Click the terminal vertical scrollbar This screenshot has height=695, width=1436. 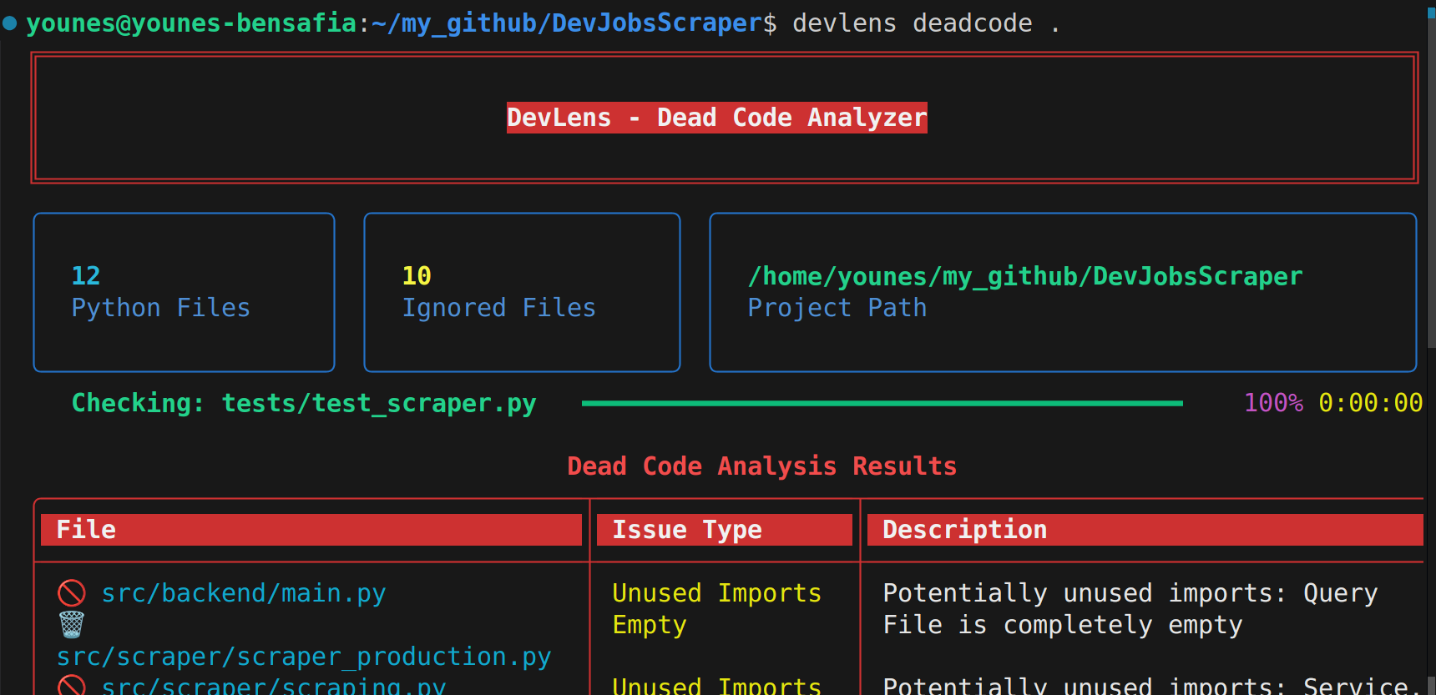pos(1431,175)
